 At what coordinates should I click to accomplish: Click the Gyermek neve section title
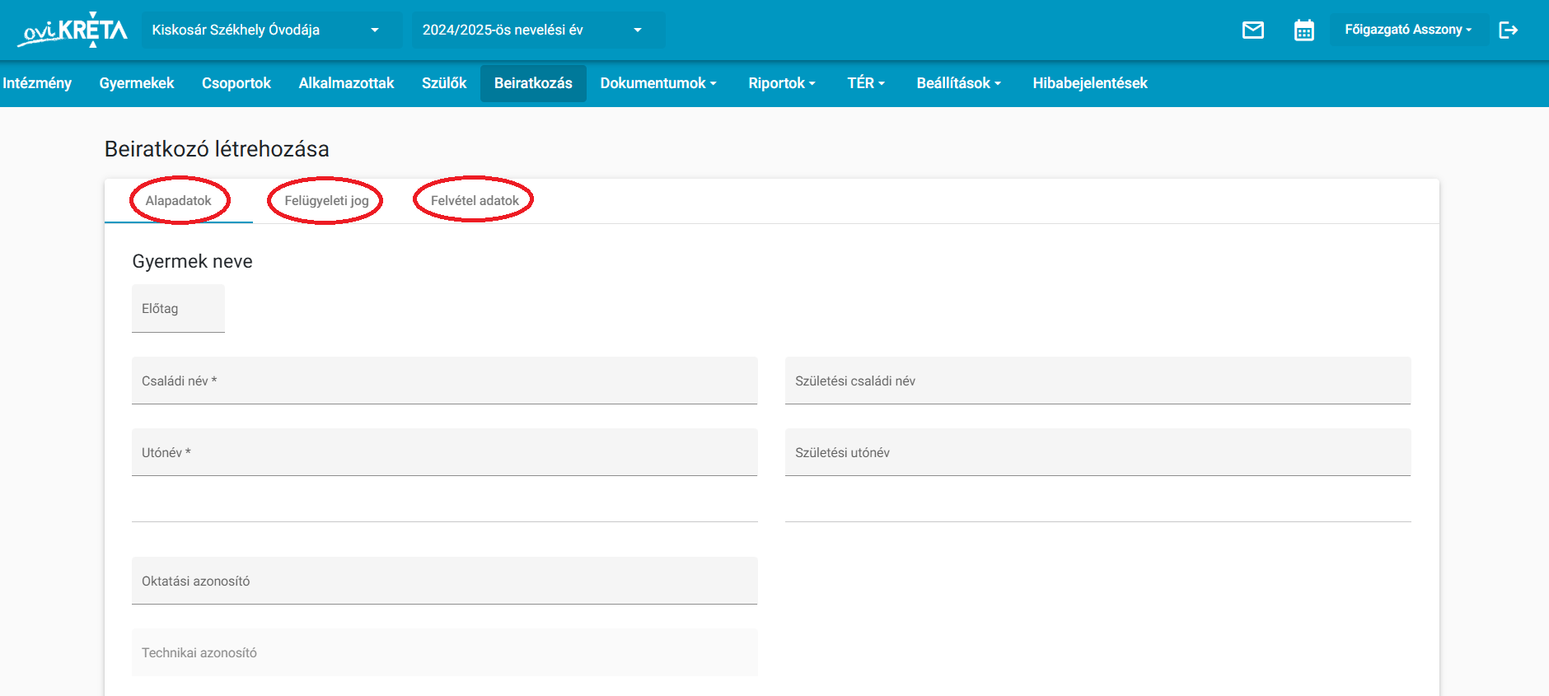pyautogui.click(x=192, y=261)
